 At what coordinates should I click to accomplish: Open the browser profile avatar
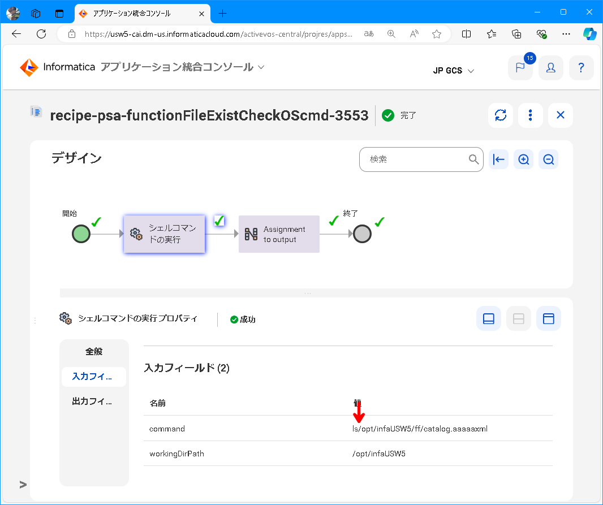tap(12, 14)
